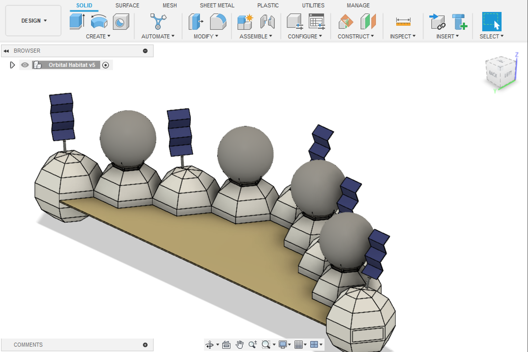Toggle visibility of Orbital Habitat v5

tap(24, 65)
